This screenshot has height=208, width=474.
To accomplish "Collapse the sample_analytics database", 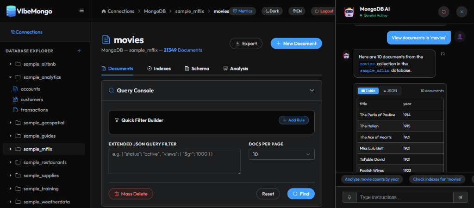I will (x=11, y=77).
